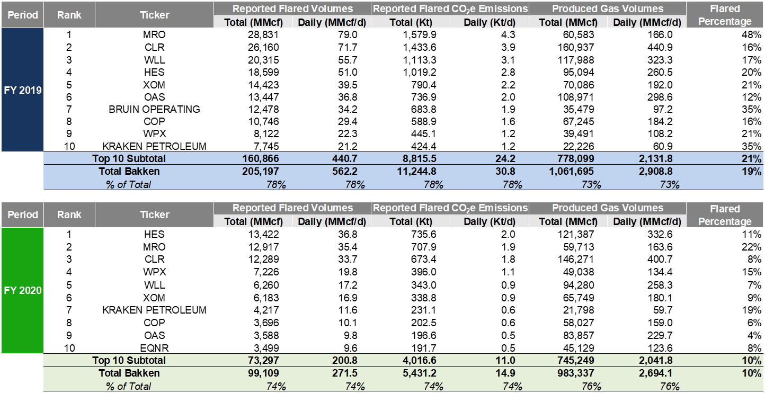The height and width of the screenshot is (393, 765).
Task: Select the FY 2019 Top 10 Subtotal label
Action: (129, 158)
